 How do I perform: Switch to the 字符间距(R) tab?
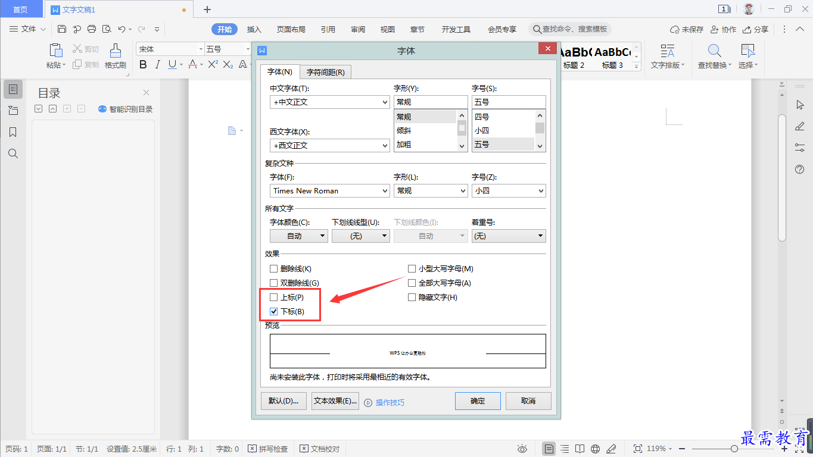point(325,72)
